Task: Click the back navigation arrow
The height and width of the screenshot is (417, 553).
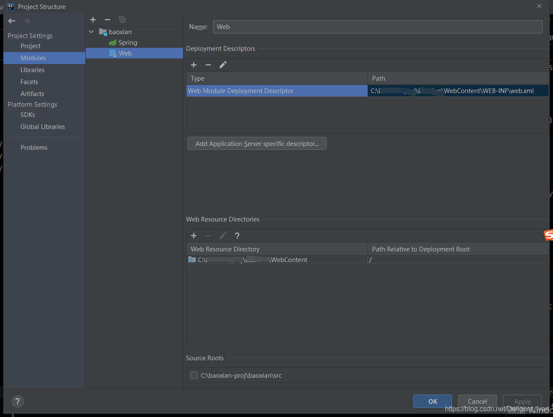Action: [12, 21]
